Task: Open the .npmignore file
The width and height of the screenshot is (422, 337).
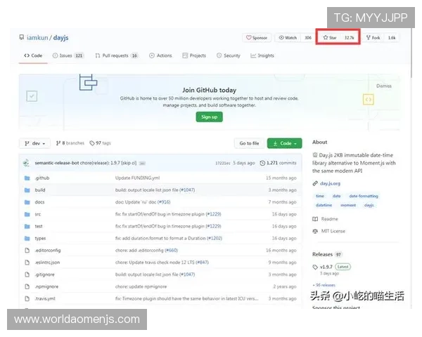Action: pyautogui.click(x=46, y=286)
